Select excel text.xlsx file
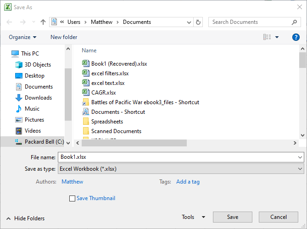307x229 pixels. pyautogui.click(x=103, y=83)
